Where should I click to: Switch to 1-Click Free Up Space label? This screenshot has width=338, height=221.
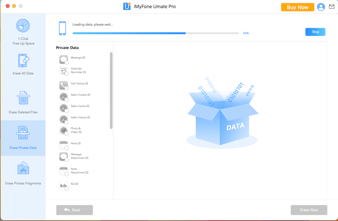[x=23, y=41]
